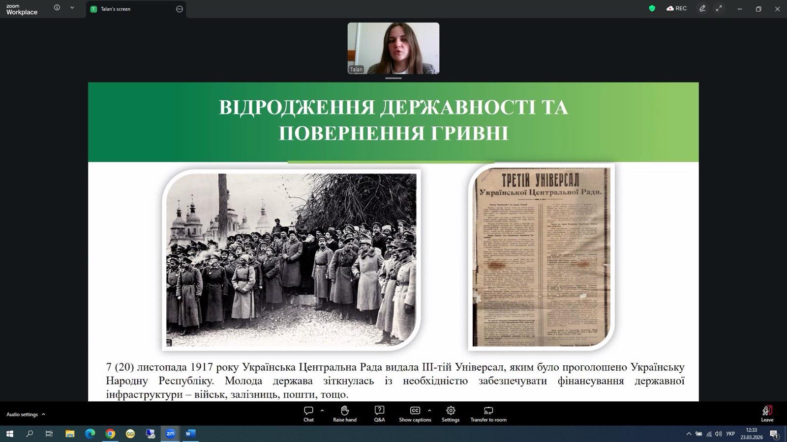
Task: Click the REC recording indicator
Action: 676,8
